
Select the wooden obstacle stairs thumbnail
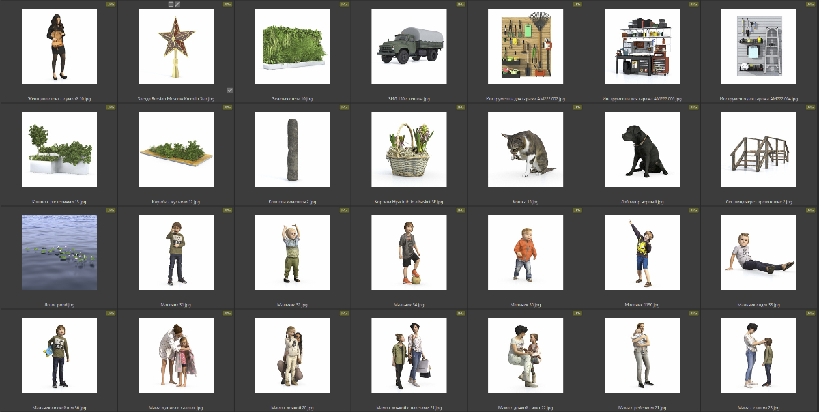click(x=760, y=149)
